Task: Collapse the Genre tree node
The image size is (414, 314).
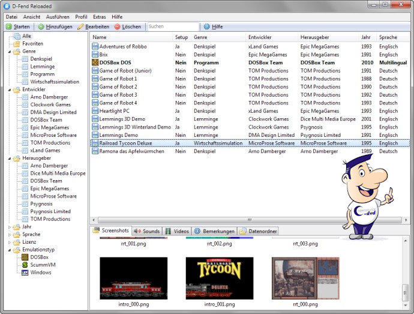Action: tap(9, 52)
